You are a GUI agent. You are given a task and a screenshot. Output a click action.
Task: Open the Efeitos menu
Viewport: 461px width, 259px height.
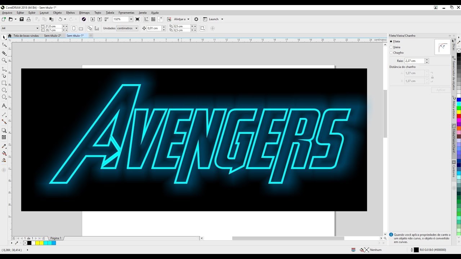70,13
